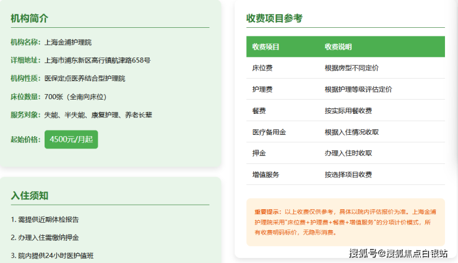
Task: Click the 押金 table cell
Action: pyautogui.click(x=259, y=153)
